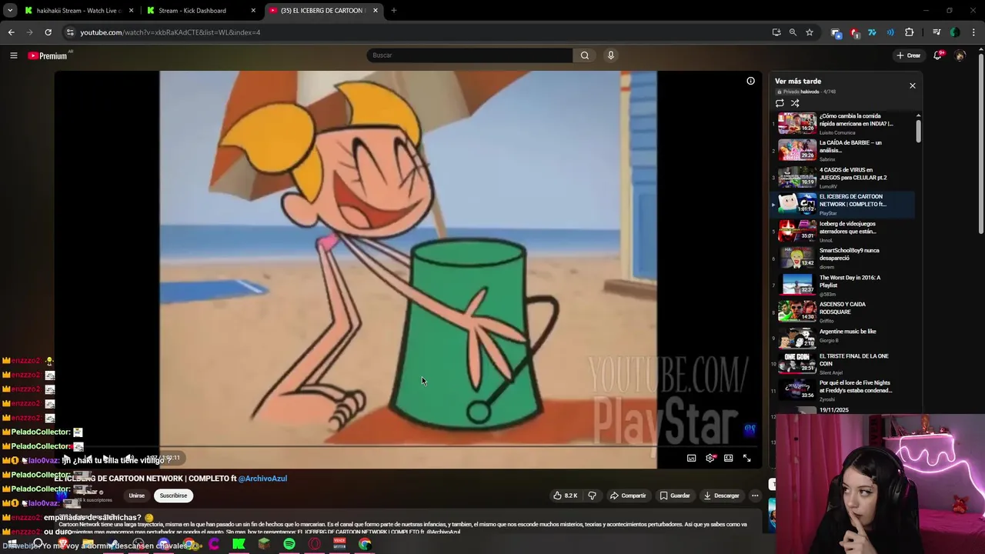Screen dimensions: 985x554
Task: Open Spotify from the taskbar
Action: pos(289,544)
